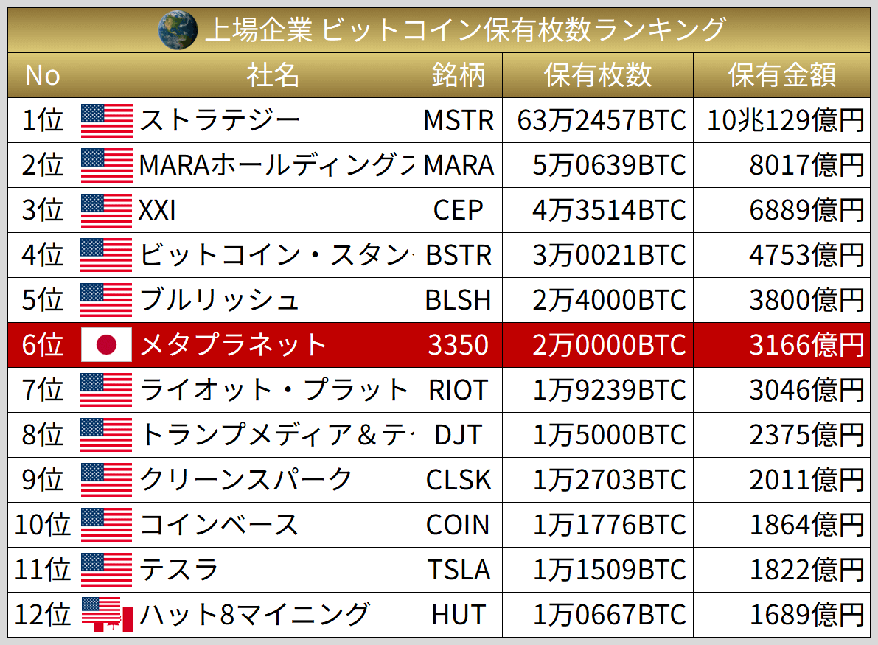Select the company name ストラテジー
This screenshot has width=878, height=645.
(x=220, y=120)
